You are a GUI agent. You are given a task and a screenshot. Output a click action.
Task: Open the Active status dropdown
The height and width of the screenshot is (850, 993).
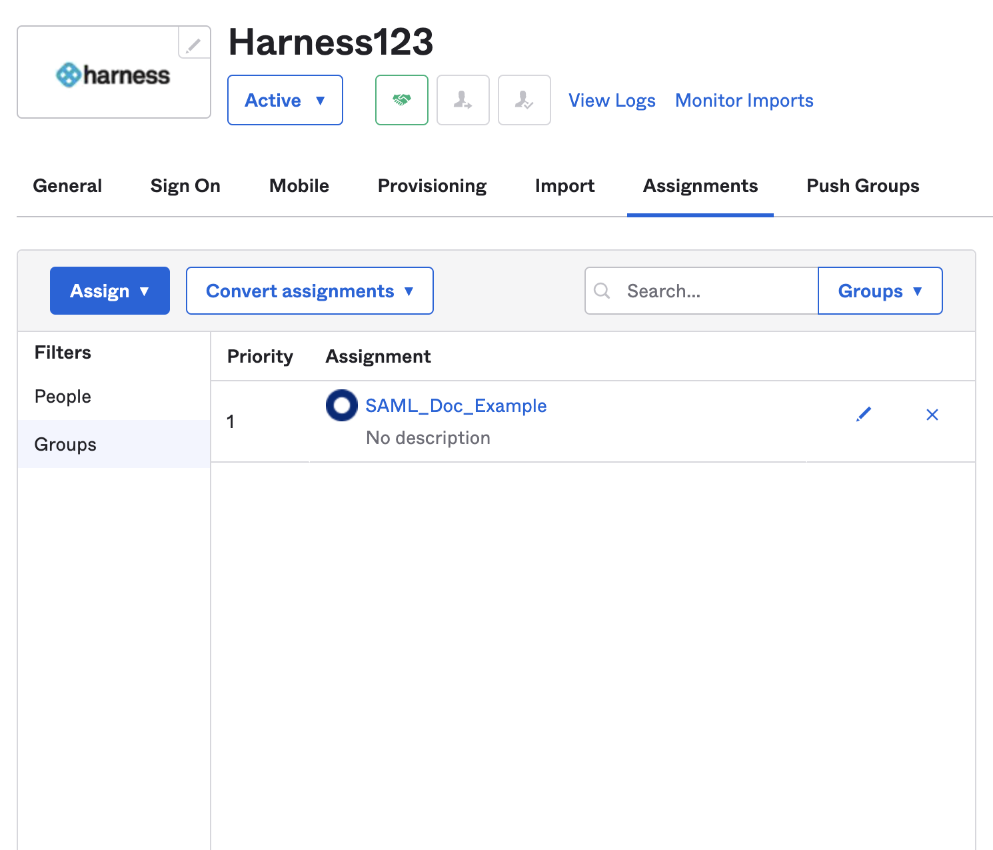(x=285, y=100)
